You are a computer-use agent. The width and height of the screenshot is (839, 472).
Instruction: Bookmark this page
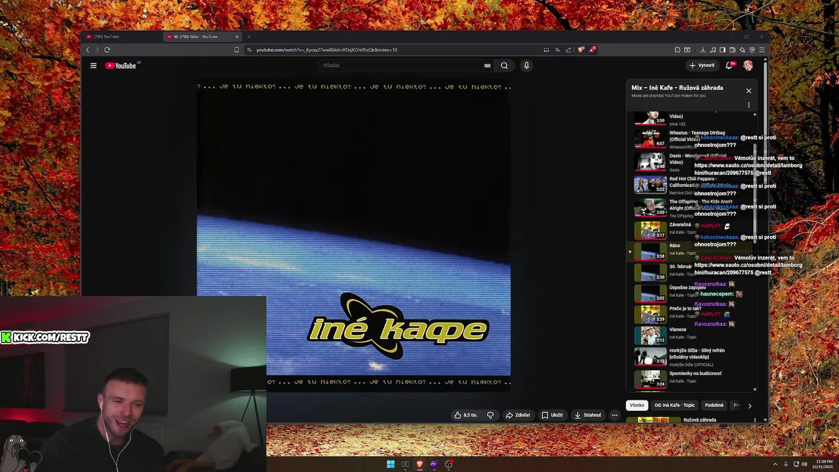click(x=237, y=50)
